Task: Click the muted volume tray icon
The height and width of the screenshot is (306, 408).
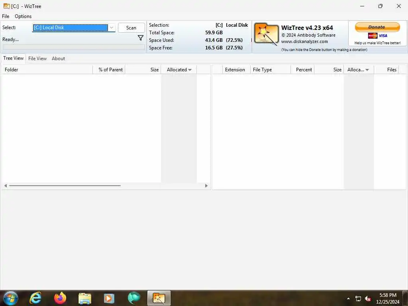Action: click(x=368, y=299)
